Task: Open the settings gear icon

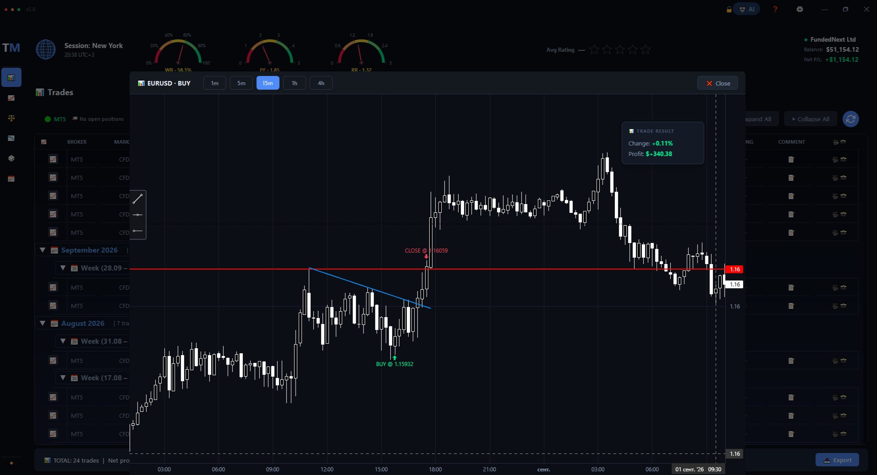Action: [x=800, y=9]
